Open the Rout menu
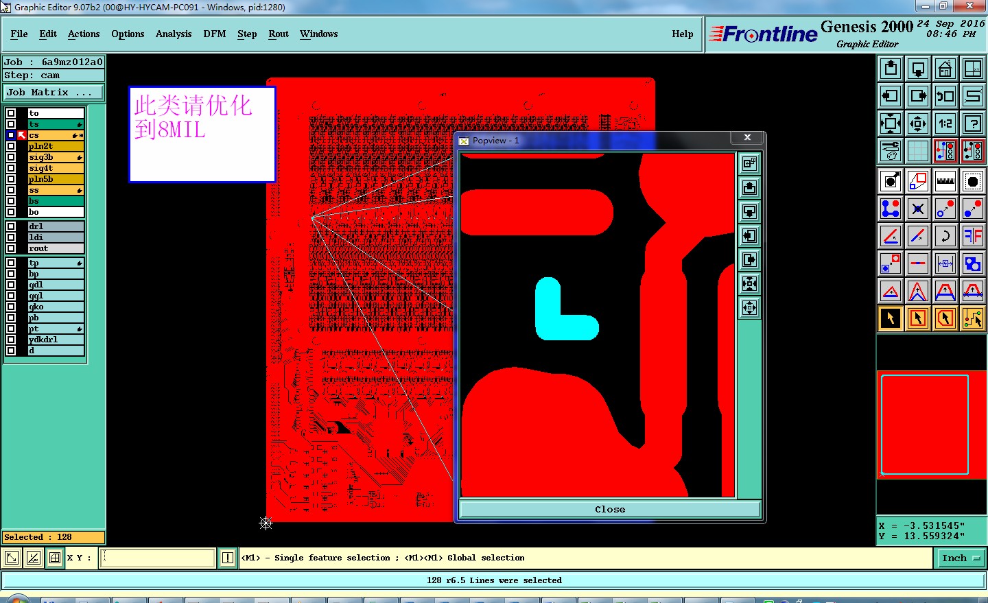Screen dimensions: 988x603 click(279, 34)
